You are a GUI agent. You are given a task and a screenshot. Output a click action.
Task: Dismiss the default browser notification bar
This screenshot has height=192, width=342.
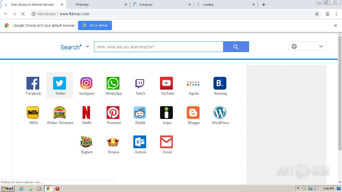(x=336, y=26)
